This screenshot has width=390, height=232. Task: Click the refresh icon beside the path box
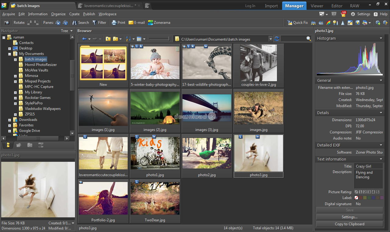(x=277, y=39)
